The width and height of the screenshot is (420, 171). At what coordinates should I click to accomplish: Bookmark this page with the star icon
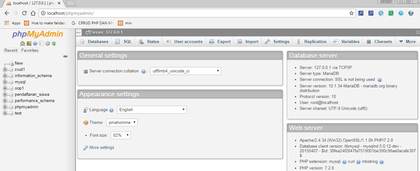352,13
